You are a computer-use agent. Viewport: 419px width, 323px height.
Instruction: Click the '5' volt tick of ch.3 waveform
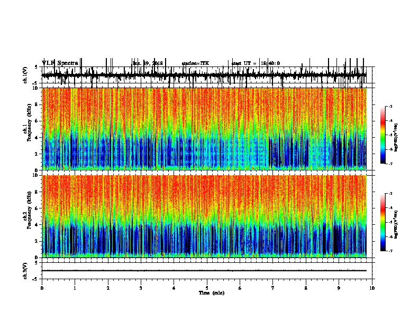tap(37, 263)
